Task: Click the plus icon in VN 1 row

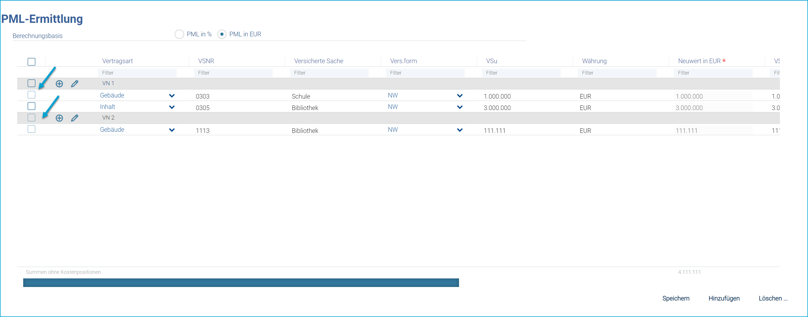Action: point(59,83)
